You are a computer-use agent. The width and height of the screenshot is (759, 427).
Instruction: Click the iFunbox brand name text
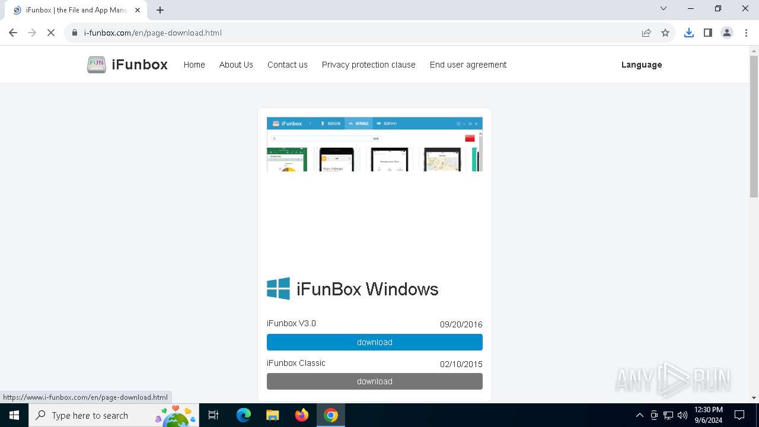tap(139, 65)
